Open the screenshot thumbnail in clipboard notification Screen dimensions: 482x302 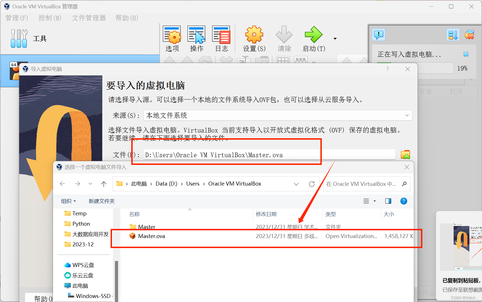(x=461, y=247)
